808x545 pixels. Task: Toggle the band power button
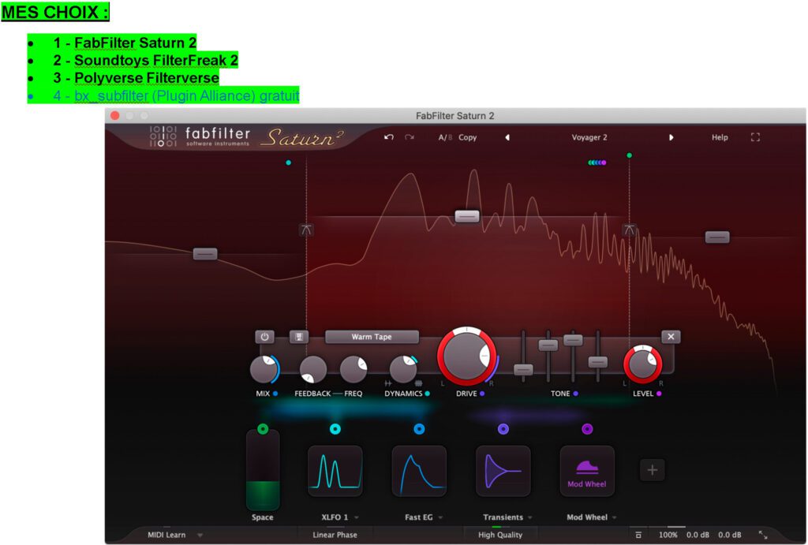coord(264,337)
